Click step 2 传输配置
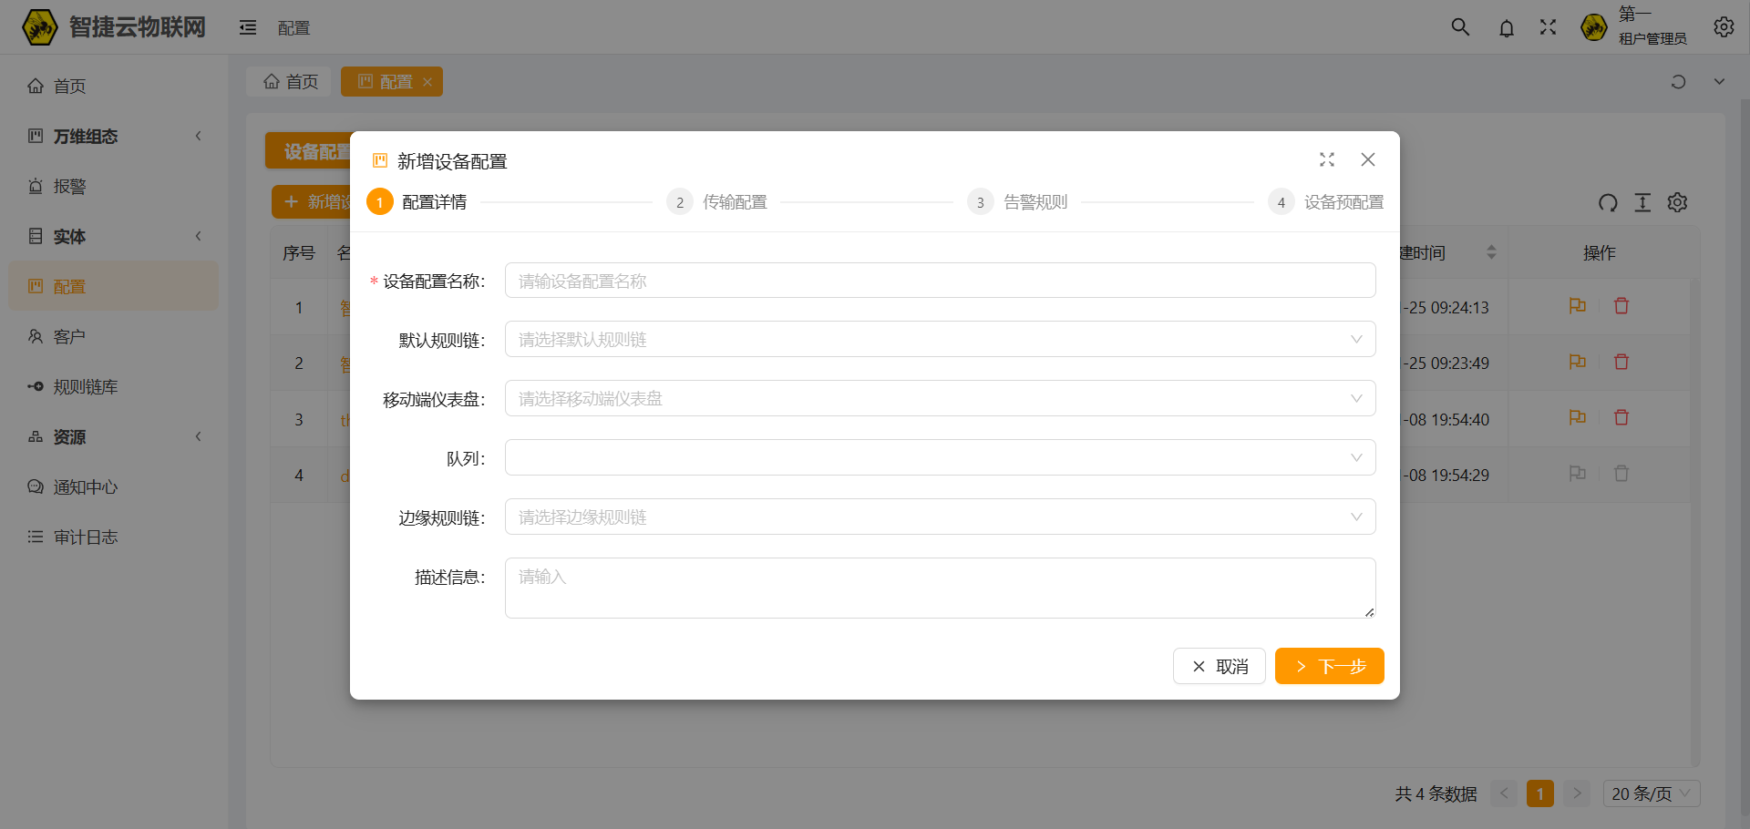 point(717,202)
